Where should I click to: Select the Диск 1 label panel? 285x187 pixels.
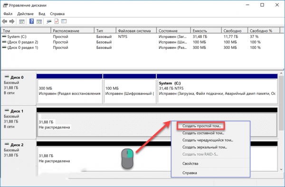point(19,122)
